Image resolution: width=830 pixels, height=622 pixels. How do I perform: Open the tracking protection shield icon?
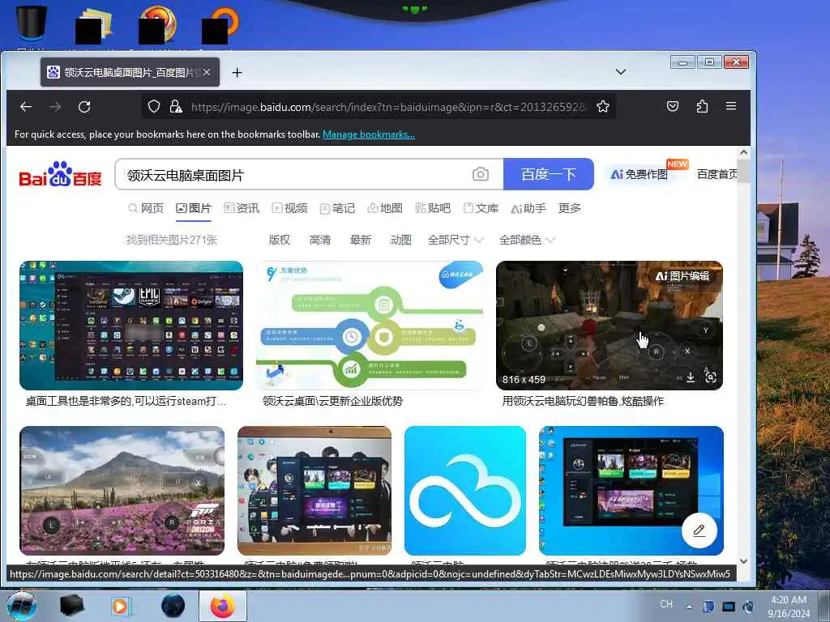154,107
